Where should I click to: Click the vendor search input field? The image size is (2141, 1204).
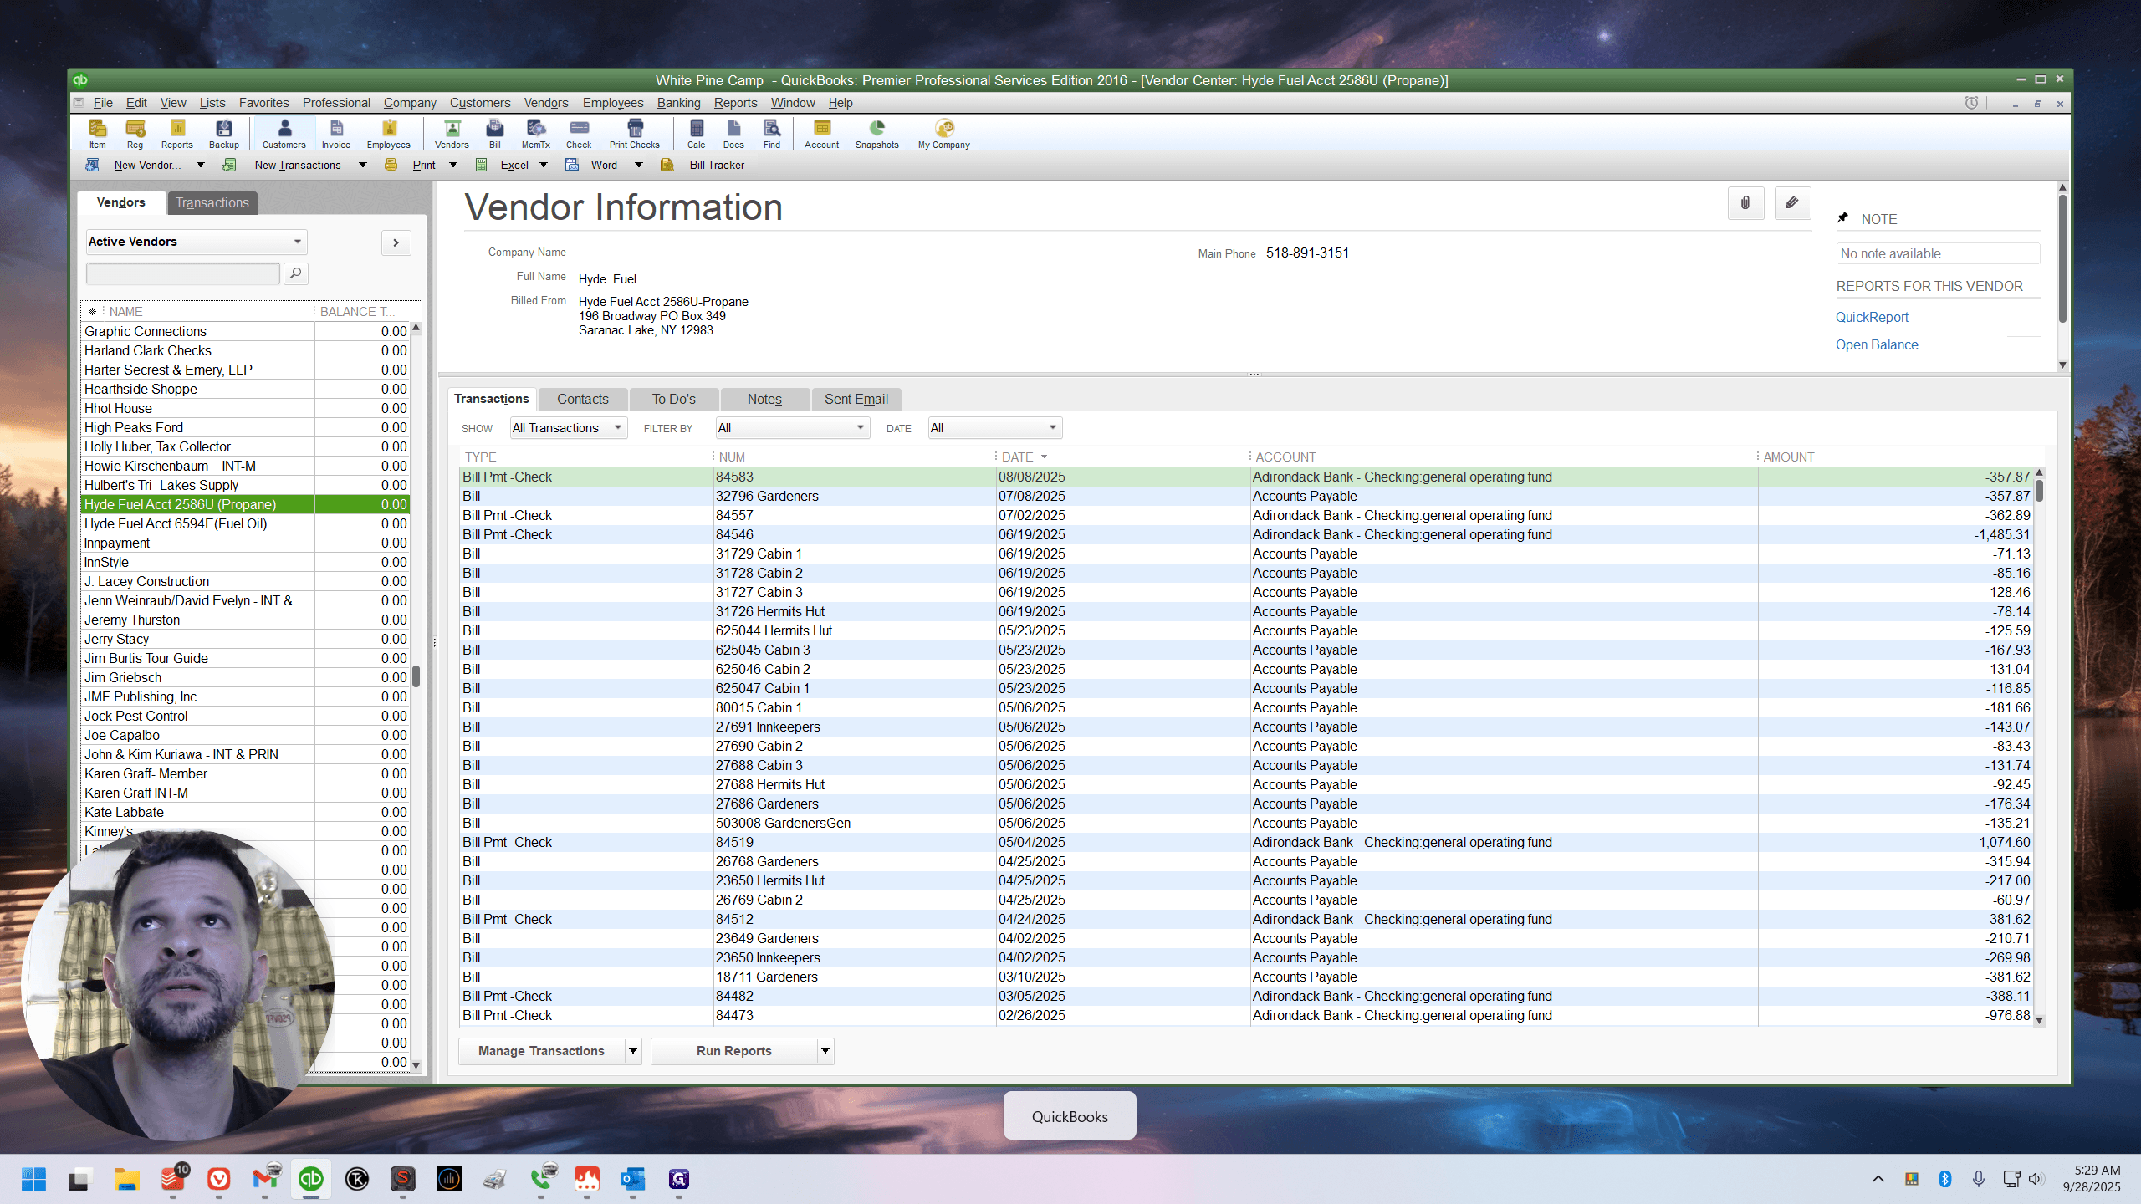(183, 273)
